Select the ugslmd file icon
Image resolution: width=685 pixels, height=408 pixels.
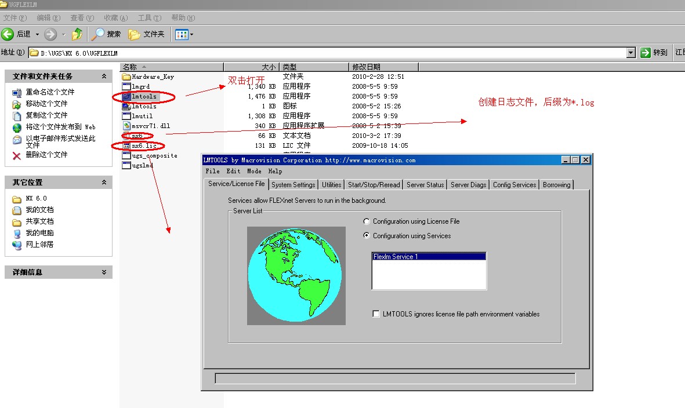126,165
